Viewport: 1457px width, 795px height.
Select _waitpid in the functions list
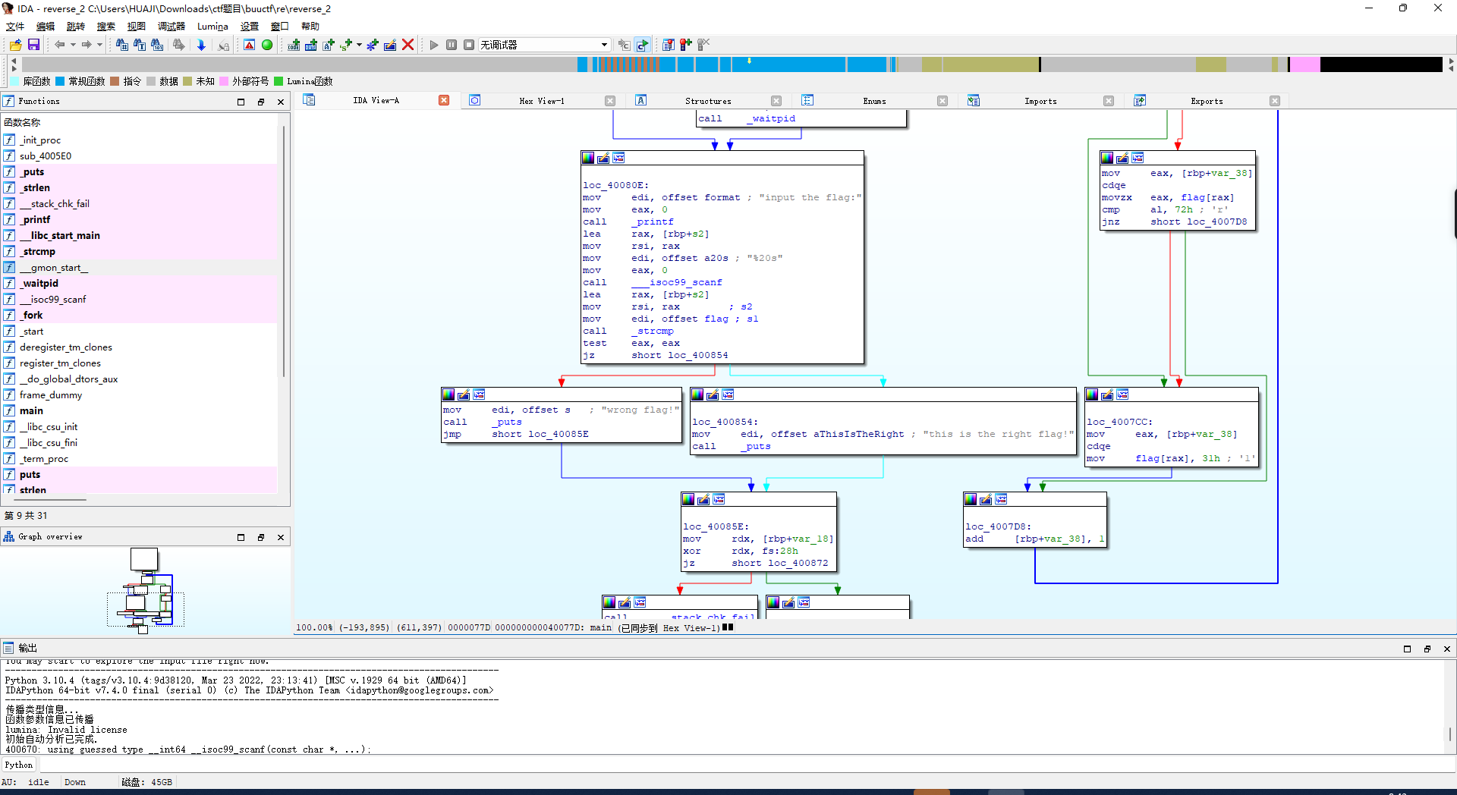[140, 283]
